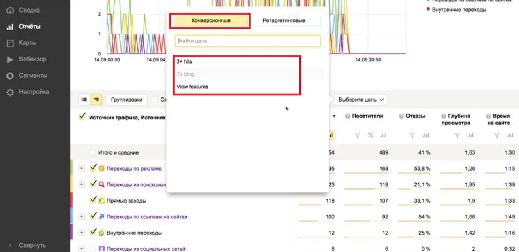519x252 pixels.
Task: Open the Переходы по ссылкам на сайтах link
Action: (147, 217)
